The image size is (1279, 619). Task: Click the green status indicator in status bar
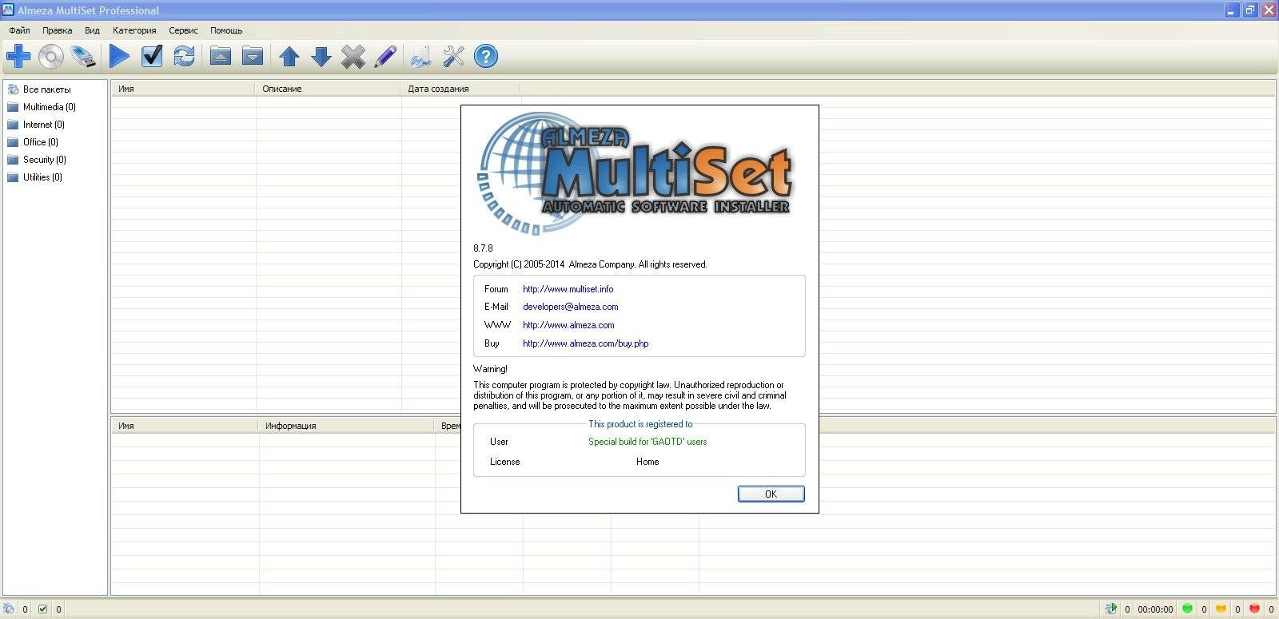[x=1188, y=609]
